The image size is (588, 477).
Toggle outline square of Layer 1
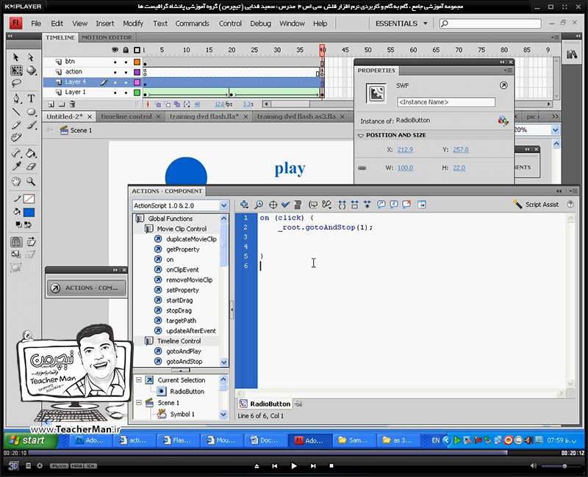point(137,92)
